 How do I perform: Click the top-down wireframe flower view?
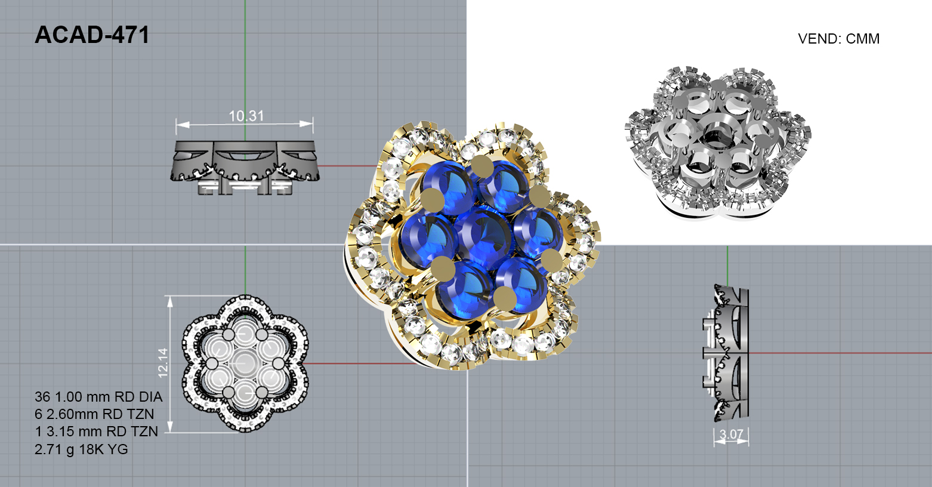(x=245, y=363)
